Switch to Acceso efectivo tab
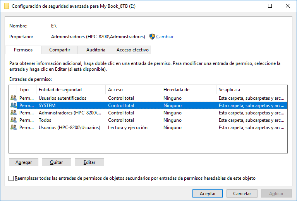Screen dimensions: 297x201 132,50
